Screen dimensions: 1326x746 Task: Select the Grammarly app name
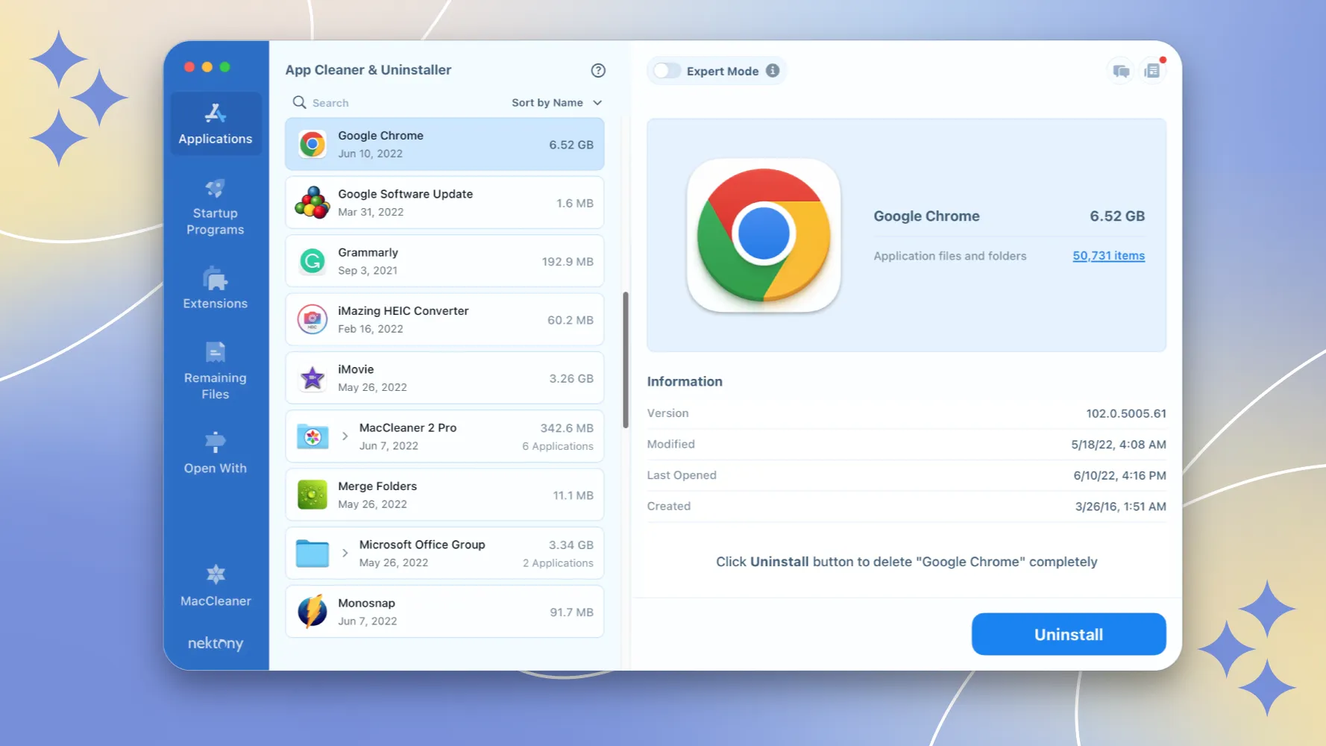368,252
